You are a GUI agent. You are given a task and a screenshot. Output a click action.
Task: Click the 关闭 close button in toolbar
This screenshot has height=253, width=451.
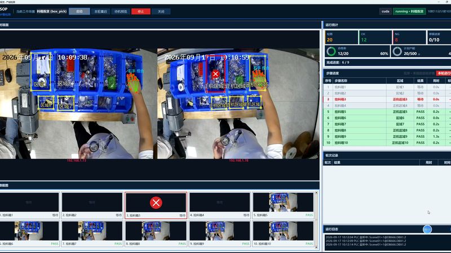coord(161,11)
